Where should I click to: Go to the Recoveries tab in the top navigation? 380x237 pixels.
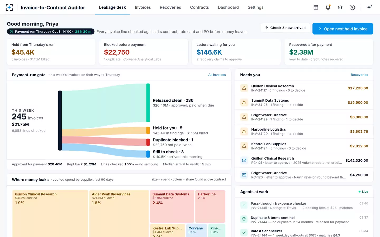(x=170, y=7)
